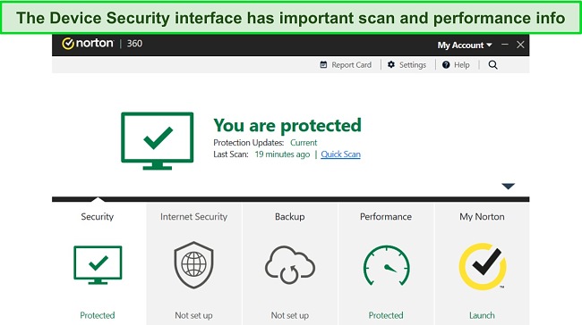The image size is (582, 325).
Task: Click the My Norton yellow checkmark icon
Action: click(x=483, y=266)
